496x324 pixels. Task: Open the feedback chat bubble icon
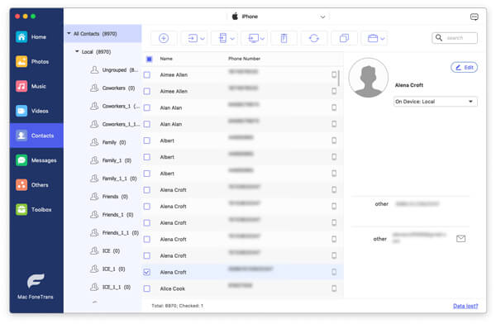tap(474, 17)
